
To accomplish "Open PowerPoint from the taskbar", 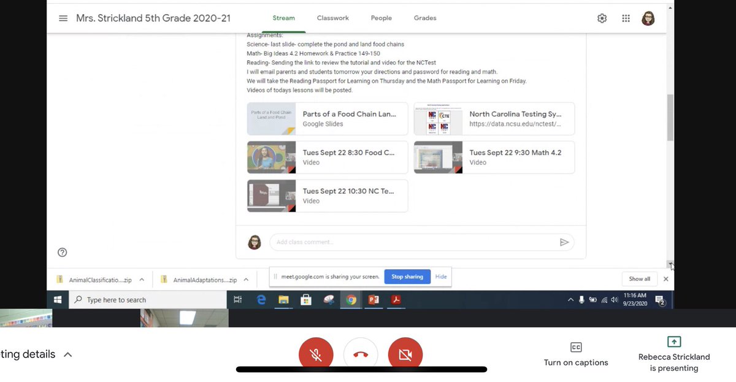I will pyautogui.click(x=374, y=300).
